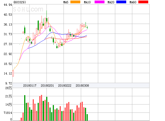165x121 pixels.
Task: Click the last green candlestick on the right
Action: coord(87,28)
